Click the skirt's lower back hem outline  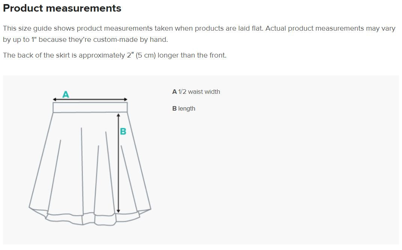(x=93, y=220)
